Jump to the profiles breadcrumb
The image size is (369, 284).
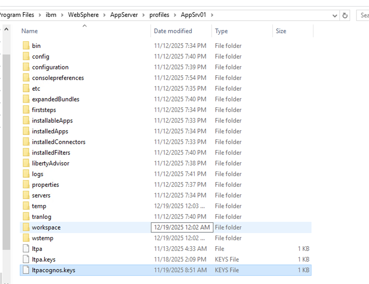click(159, 15)
